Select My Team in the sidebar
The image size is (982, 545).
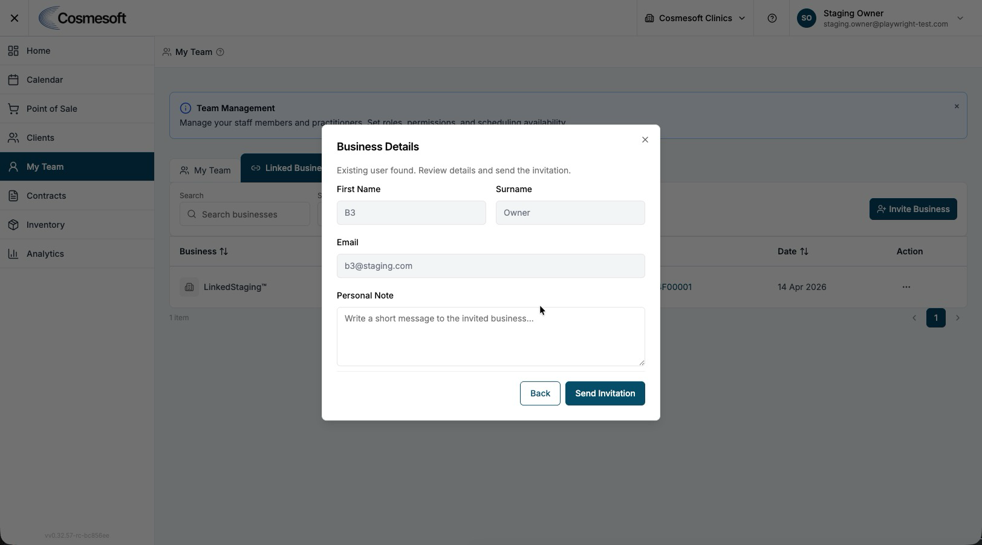pyautogui.click(x=77, y=167)
